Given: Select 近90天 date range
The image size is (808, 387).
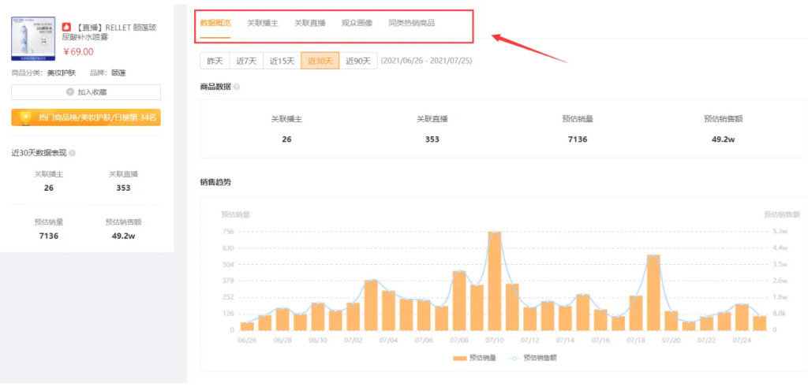Looking at the screenshot, I should (358, 61).
